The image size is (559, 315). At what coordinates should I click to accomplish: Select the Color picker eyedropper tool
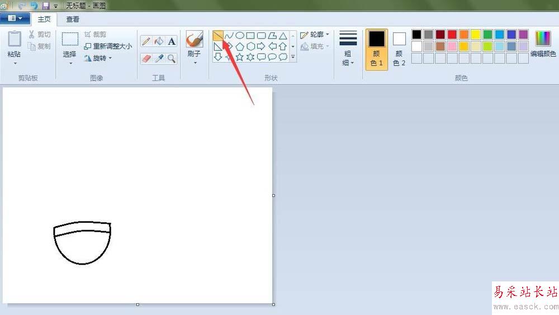(159, 59)
